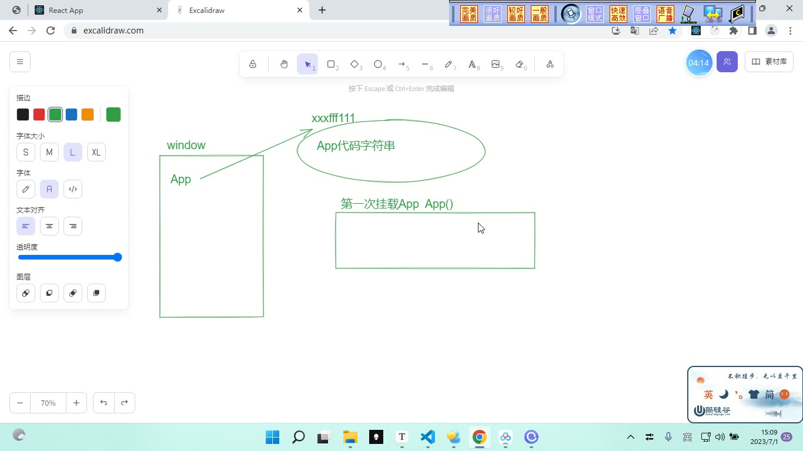Open the 素材库 library panel
Viewport: 803px width, 451px height.
click(x=769, y=62)
